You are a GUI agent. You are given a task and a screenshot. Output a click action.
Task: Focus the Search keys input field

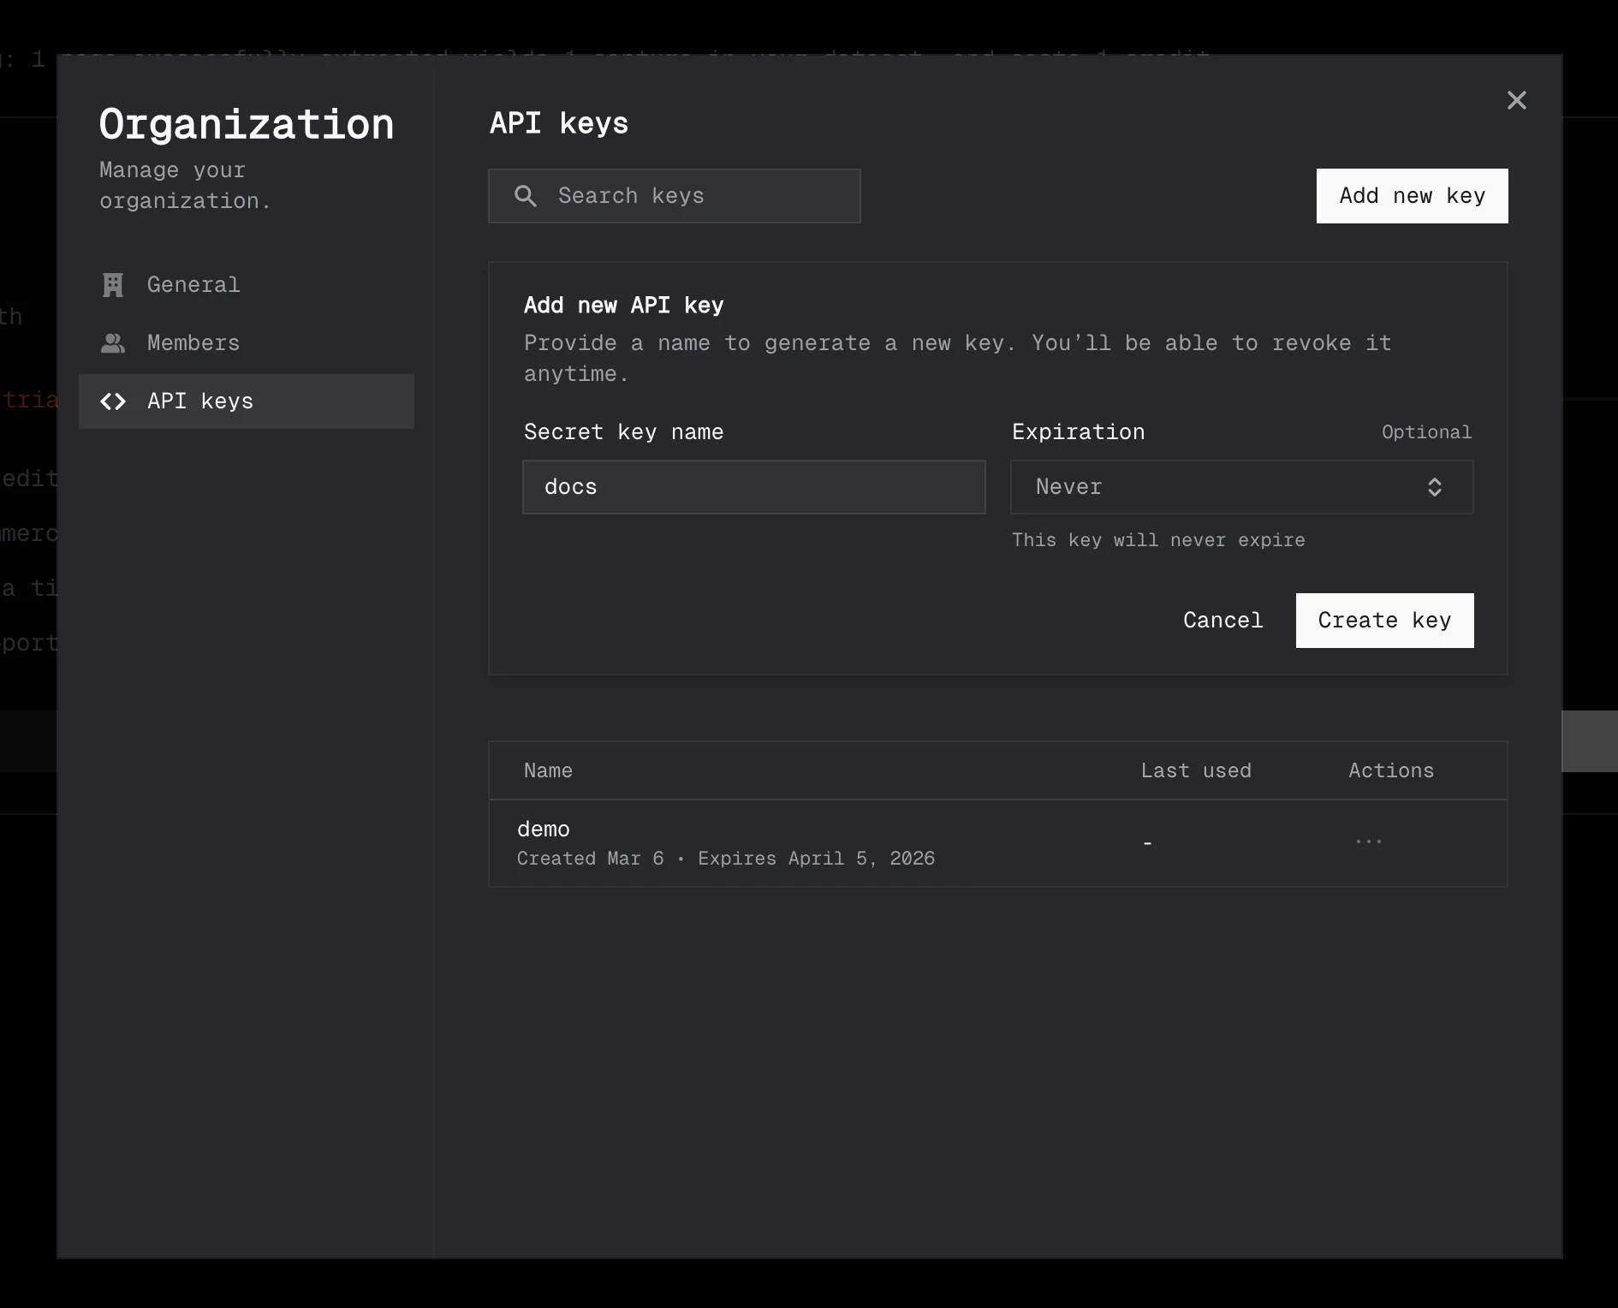[693, 196]
